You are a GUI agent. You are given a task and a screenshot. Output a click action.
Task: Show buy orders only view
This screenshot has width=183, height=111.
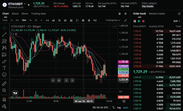[139, 21]
